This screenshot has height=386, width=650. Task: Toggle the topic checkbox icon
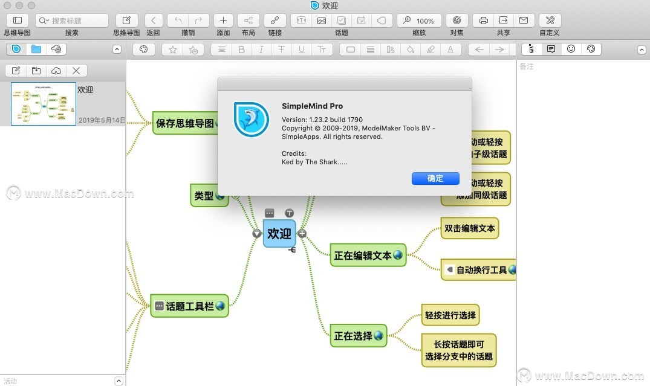[341, 21]
